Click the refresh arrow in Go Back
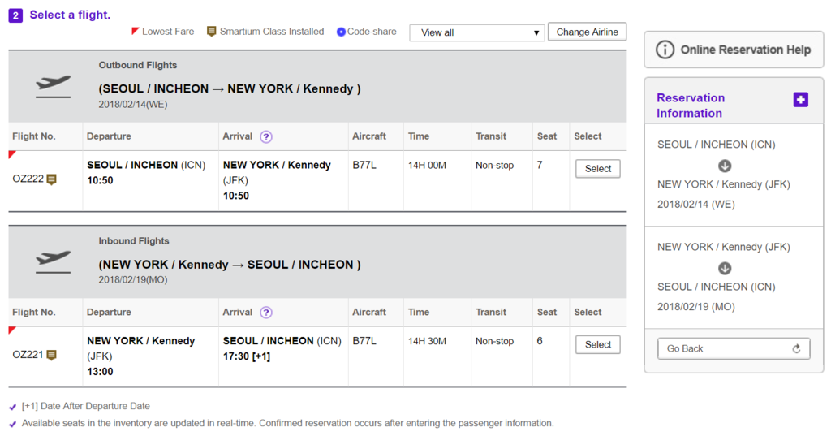Viewport: 831px width, 436px height. point(796,348)
